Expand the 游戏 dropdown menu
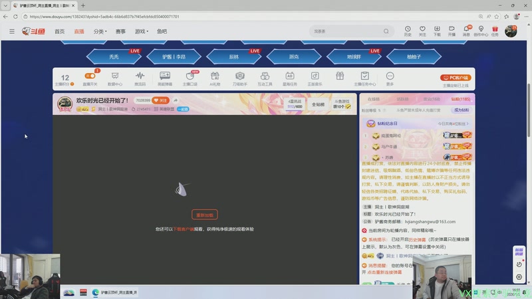532x299 pixels. (142, 31)
